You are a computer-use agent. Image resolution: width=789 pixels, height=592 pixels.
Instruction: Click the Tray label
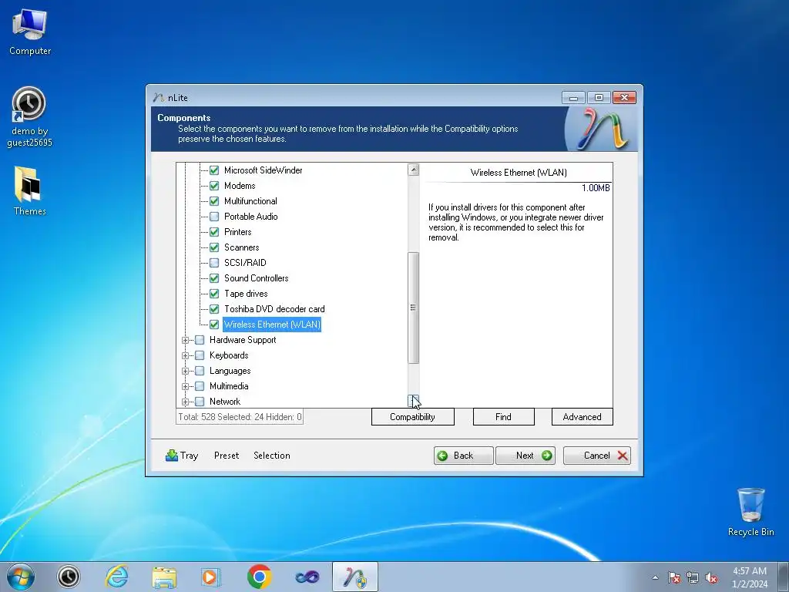pyautogui.click(x=190, y=456)
